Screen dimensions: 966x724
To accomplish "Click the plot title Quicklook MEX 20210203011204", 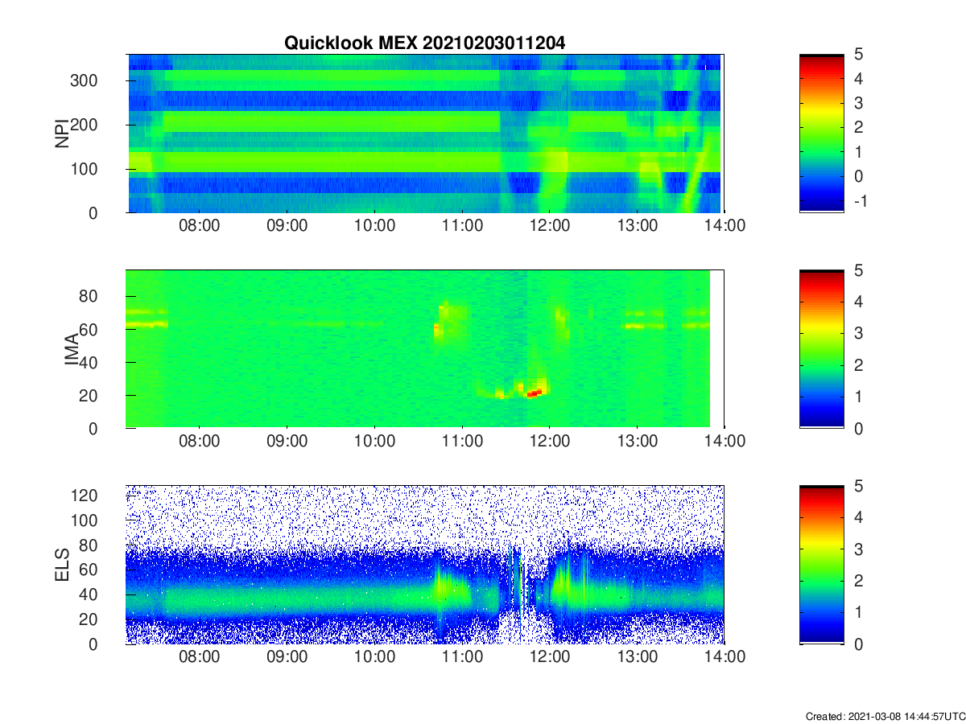I will click(x=425, y=43).
